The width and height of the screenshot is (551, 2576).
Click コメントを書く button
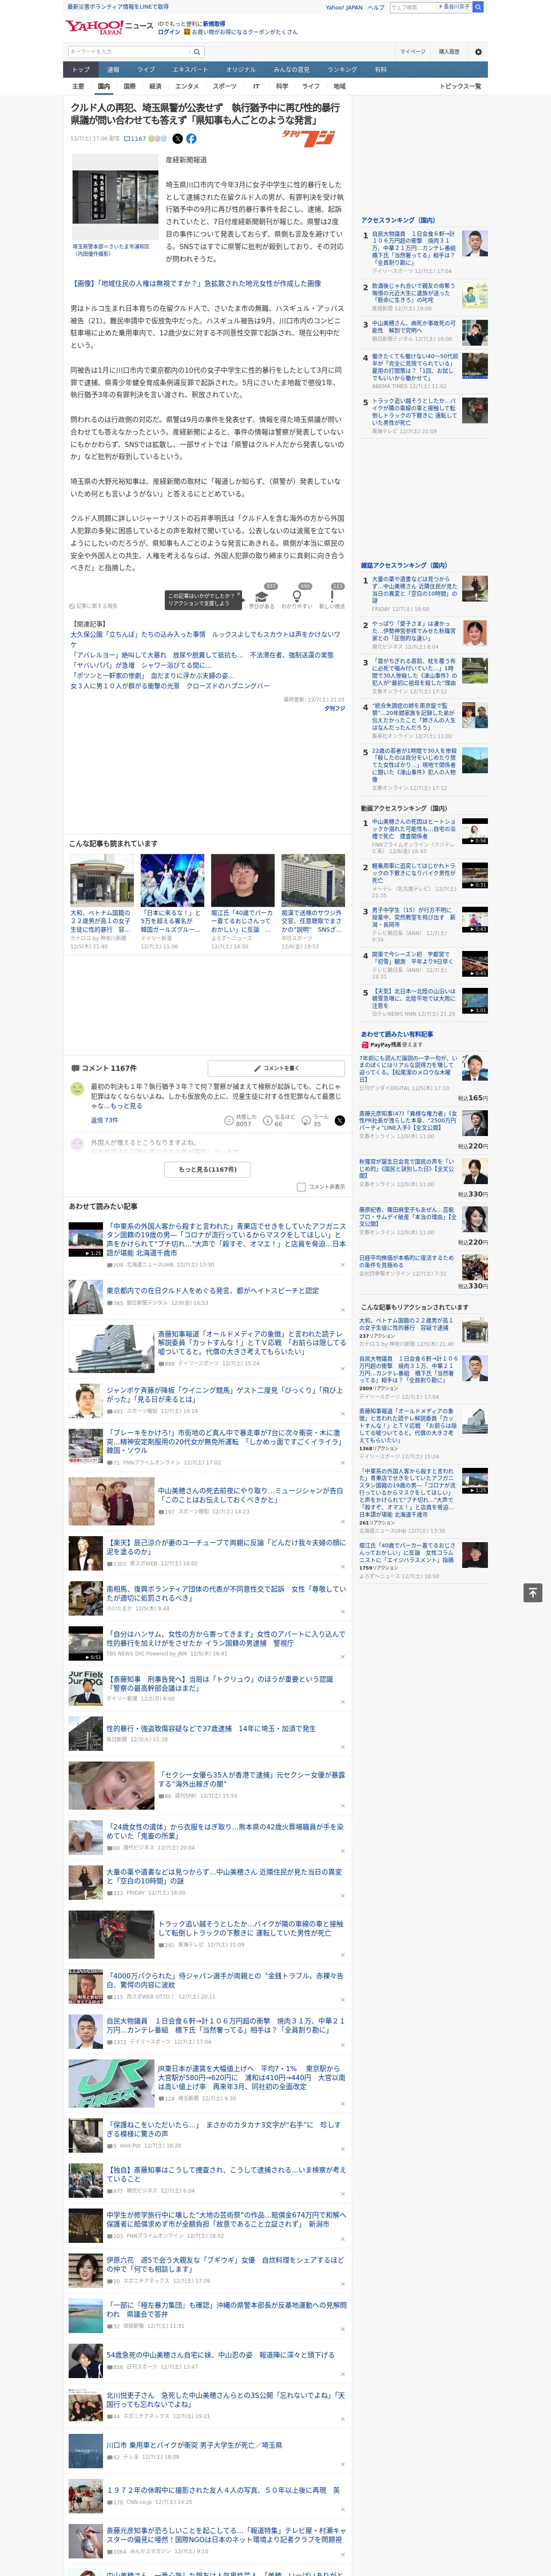click(x=276, y=1068)
